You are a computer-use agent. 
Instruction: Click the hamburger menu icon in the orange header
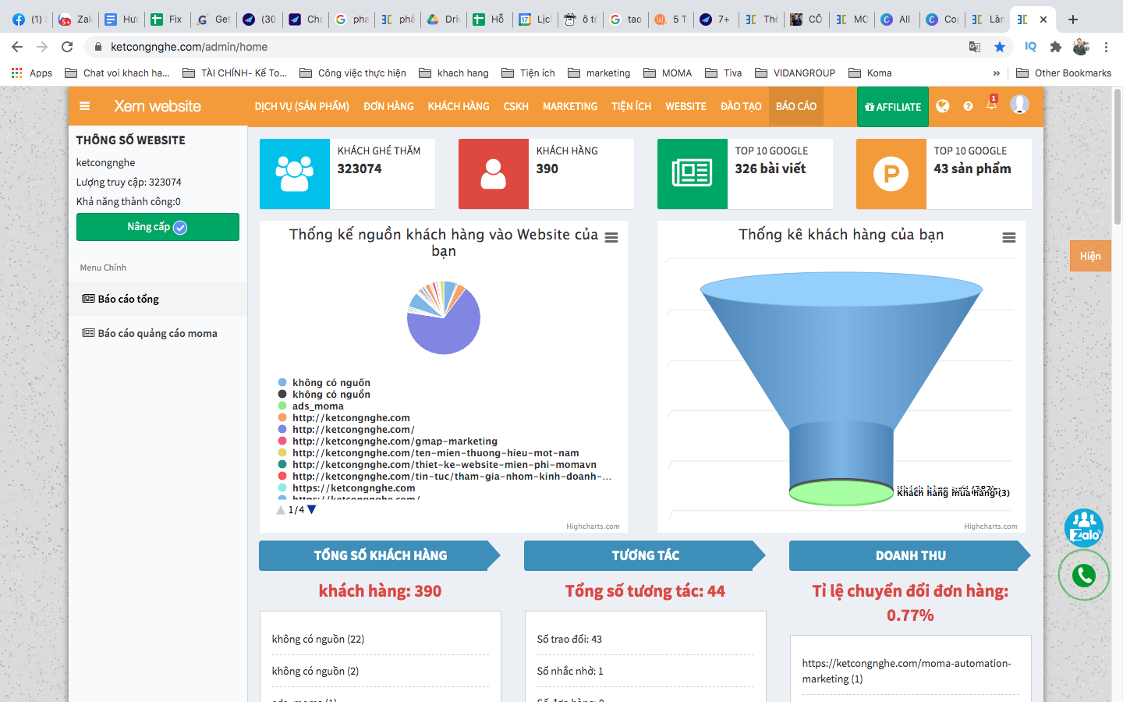tap(84, 106)
